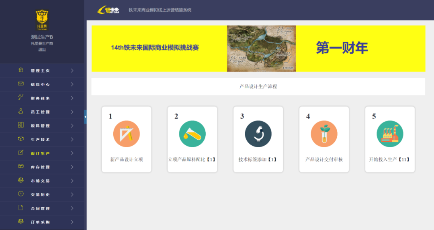The height and width of the screenshot is (230, 434).
Task: Click the factory icon in card 5
Action: click(x=390, y=134)
